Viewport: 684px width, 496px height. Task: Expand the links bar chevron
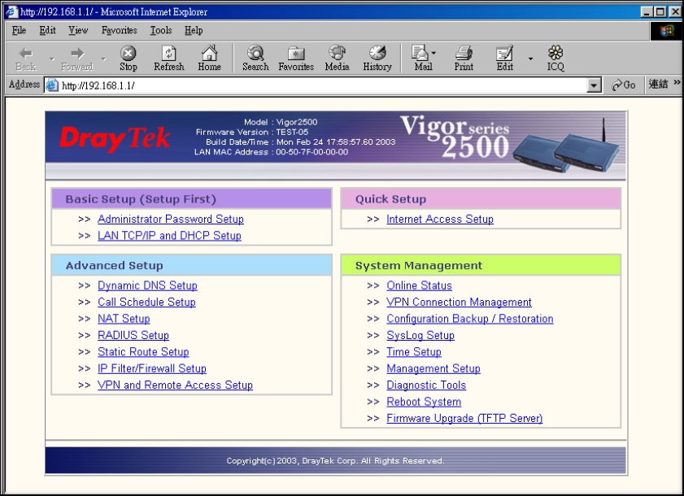(x=677, y=82)
